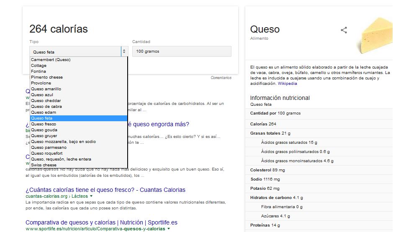Select Queso azul option

(78, 94)
